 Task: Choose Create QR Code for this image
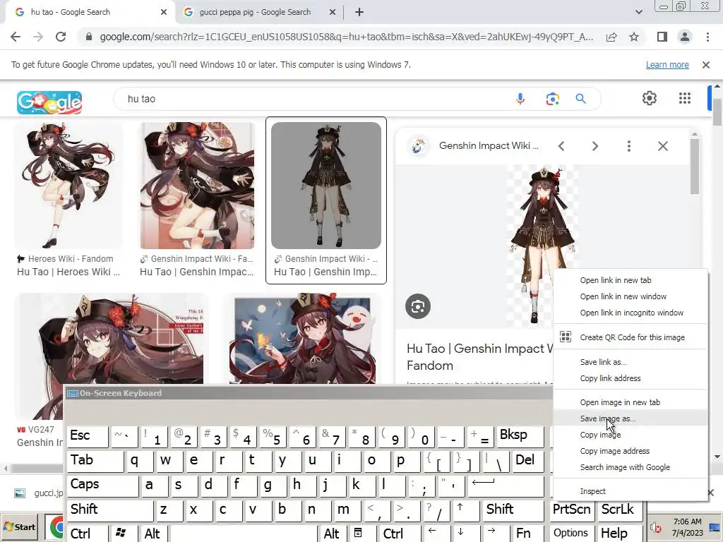coord(632,337)
